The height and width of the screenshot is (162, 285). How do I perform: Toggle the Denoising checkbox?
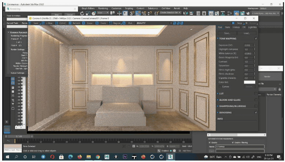(x=256, y=113)
